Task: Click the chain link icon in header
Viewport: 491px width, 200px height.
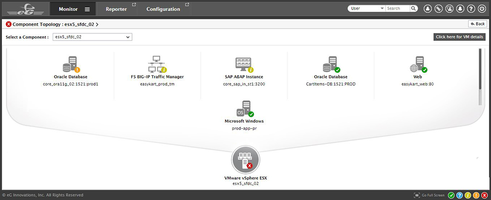Action: tap(438, 9)
